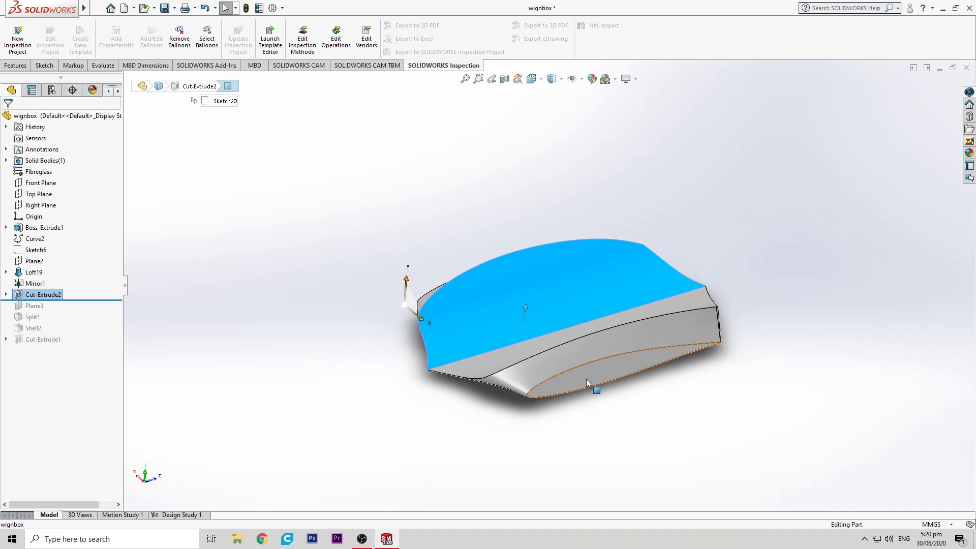Screen dimensions: 976x549
Task: Click Zoom to Fit icon
Action: (x=465, y=79)
